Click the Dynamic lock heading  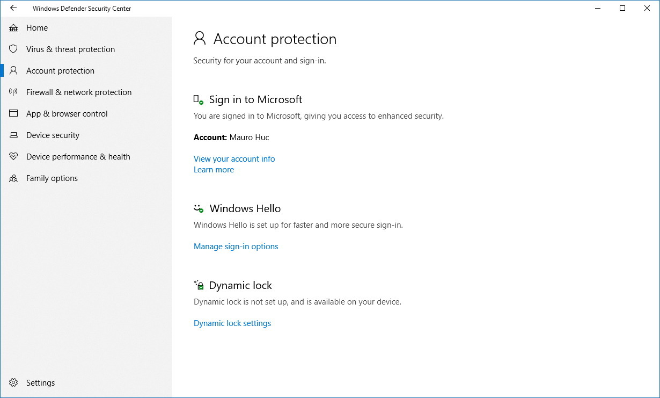pyautogui.click(x=240, y=285)
